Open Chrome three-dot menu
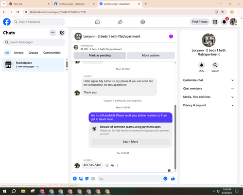 [x=239, y=12]
